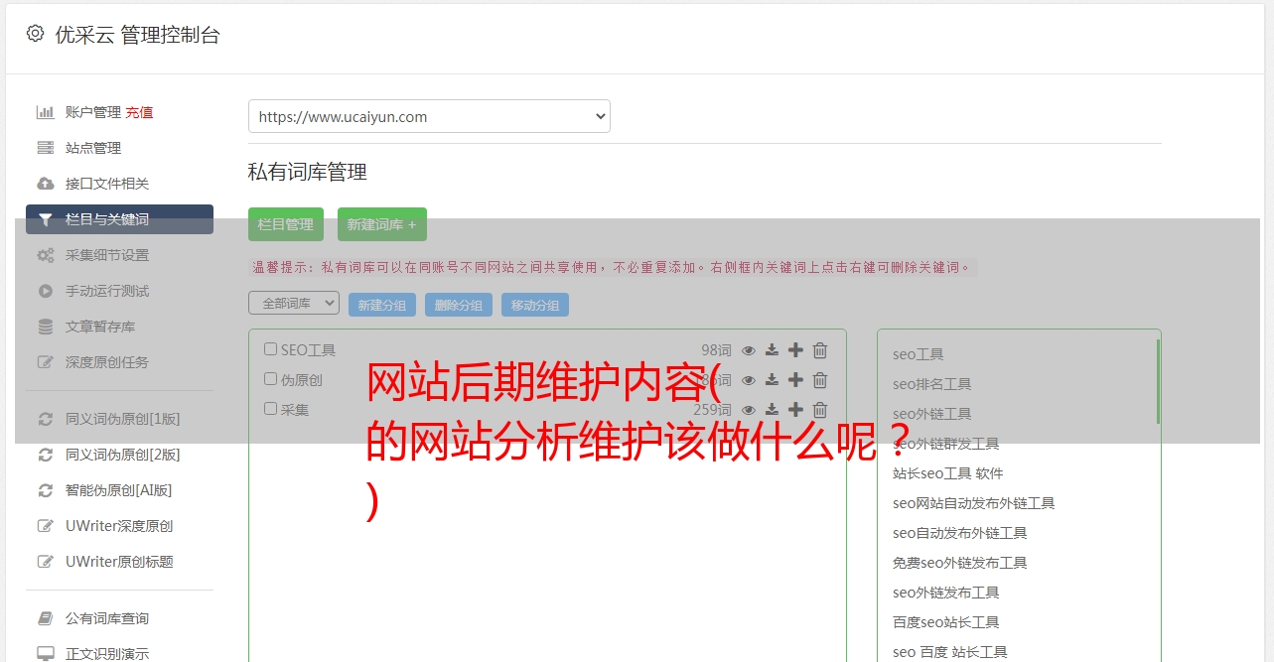The height and width of the screenshot is (662, 1274).
Task: View 伪原创 library with eye icon
Action: (749, 380)
